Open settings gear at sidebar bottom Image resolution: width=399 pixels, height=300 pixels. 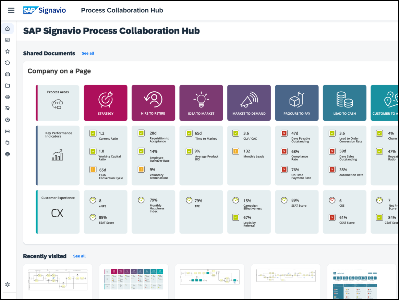coord(8,285)
